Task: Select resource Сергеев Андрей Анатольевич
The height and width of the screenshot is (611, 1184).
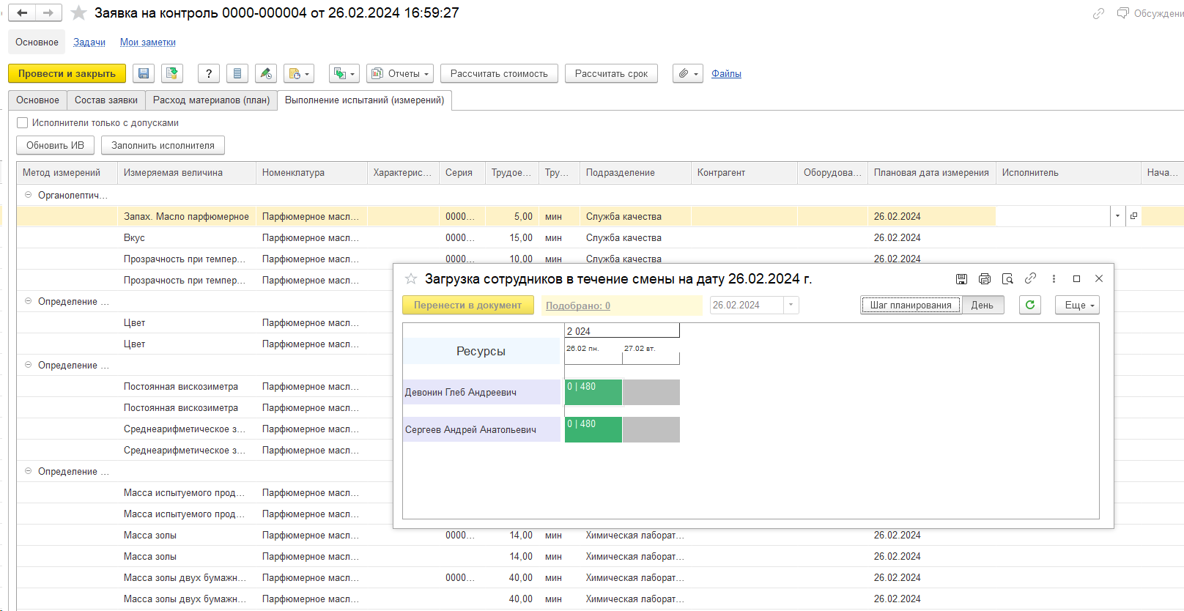Action: [x=481, y=429]
